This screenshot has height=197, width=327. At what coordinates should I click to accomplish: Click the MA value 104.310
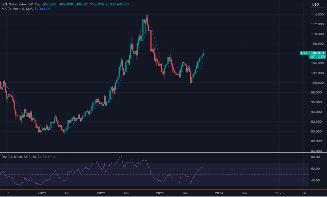coord(45,9)
